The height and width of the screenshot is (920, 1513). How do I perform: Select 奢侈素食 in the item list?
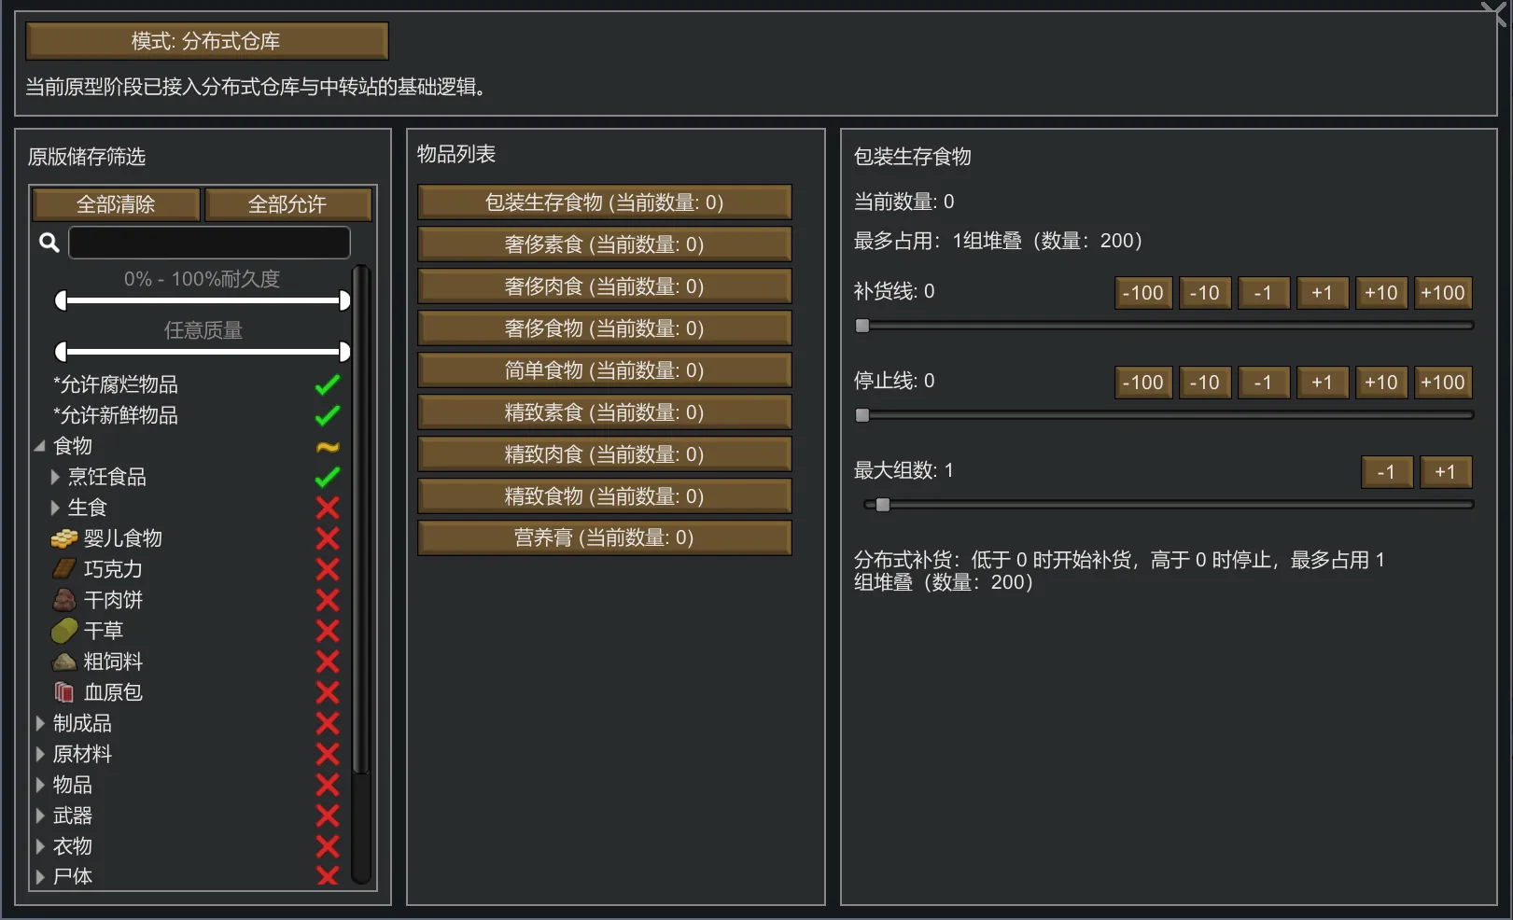(604, 244)
